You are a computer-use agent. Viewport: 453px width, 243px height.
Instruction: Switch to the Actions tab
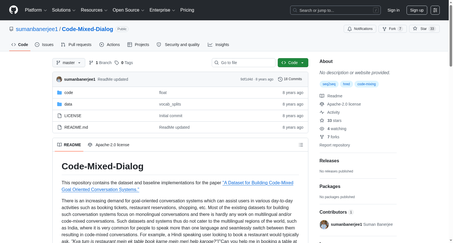(110, 45)
